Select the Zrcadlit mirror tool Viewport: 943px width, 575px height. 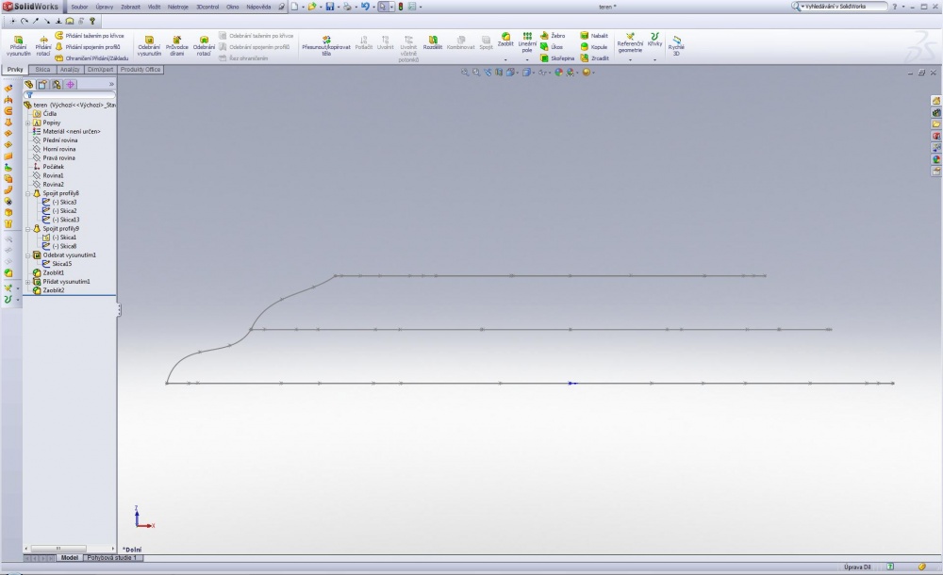tap(594, 58)
